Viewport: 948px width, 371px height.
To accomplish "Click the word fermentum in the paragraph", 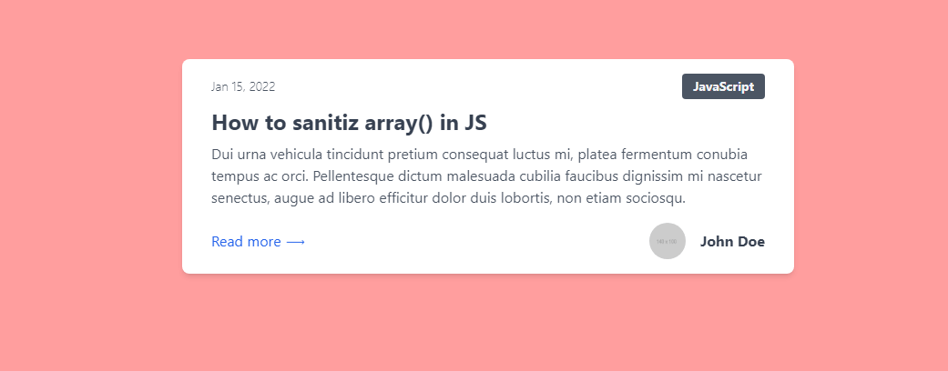I will (x=656, y=155).
